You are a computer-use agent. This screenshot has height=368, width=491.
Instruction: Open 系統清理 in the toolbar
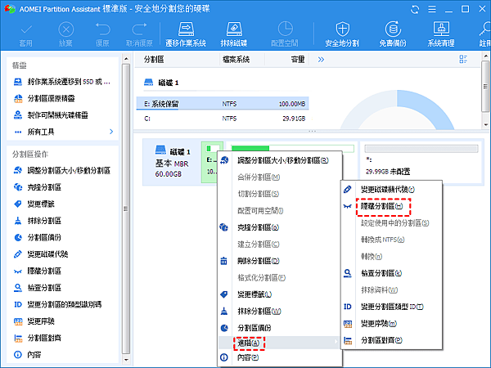pos(441,34)
